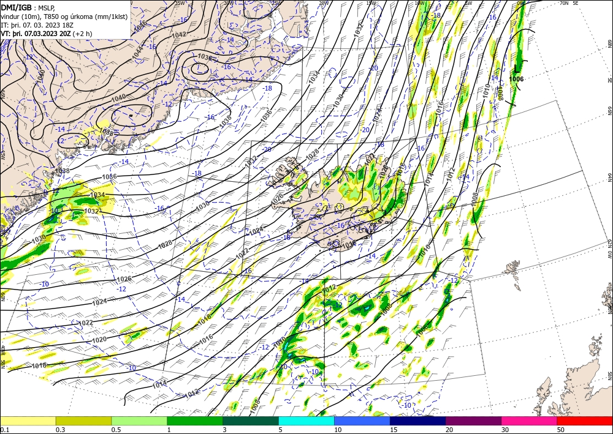Screen dimensions: 613x434
Task: Click the '1006' value beneath the L marker
Action: pyautogui.click(x=516, y=79)
